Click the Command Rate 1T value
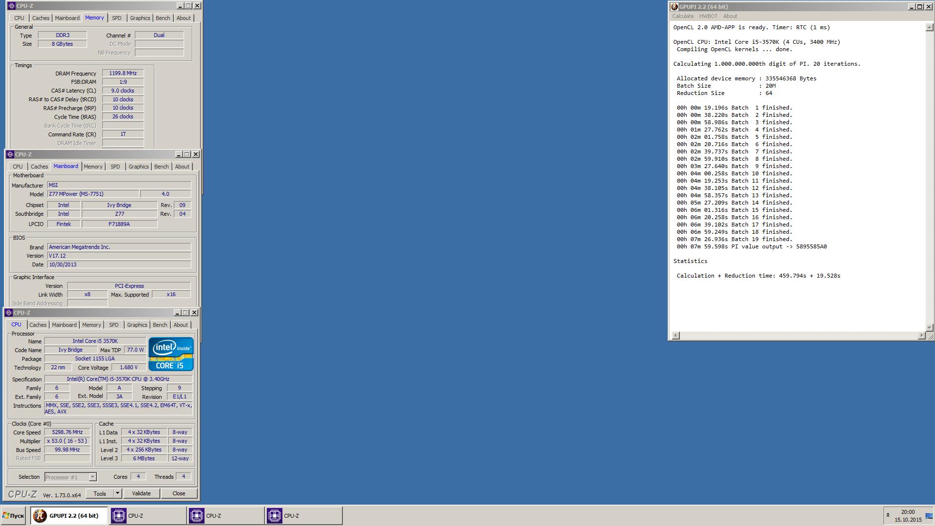Image resolution: width=935 pixels, height=526 pixels. coord(123,134)
